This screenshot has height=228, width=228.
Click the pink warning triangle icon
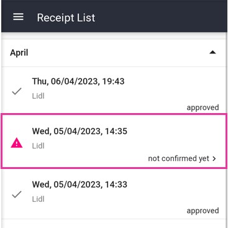pyautogui.click(x=17, y=143)
